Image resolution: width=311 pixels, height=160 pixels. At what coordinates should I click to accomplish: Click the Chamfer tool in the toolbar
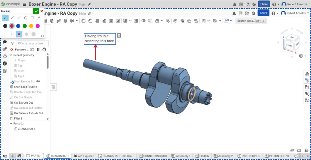click(90, 21)
